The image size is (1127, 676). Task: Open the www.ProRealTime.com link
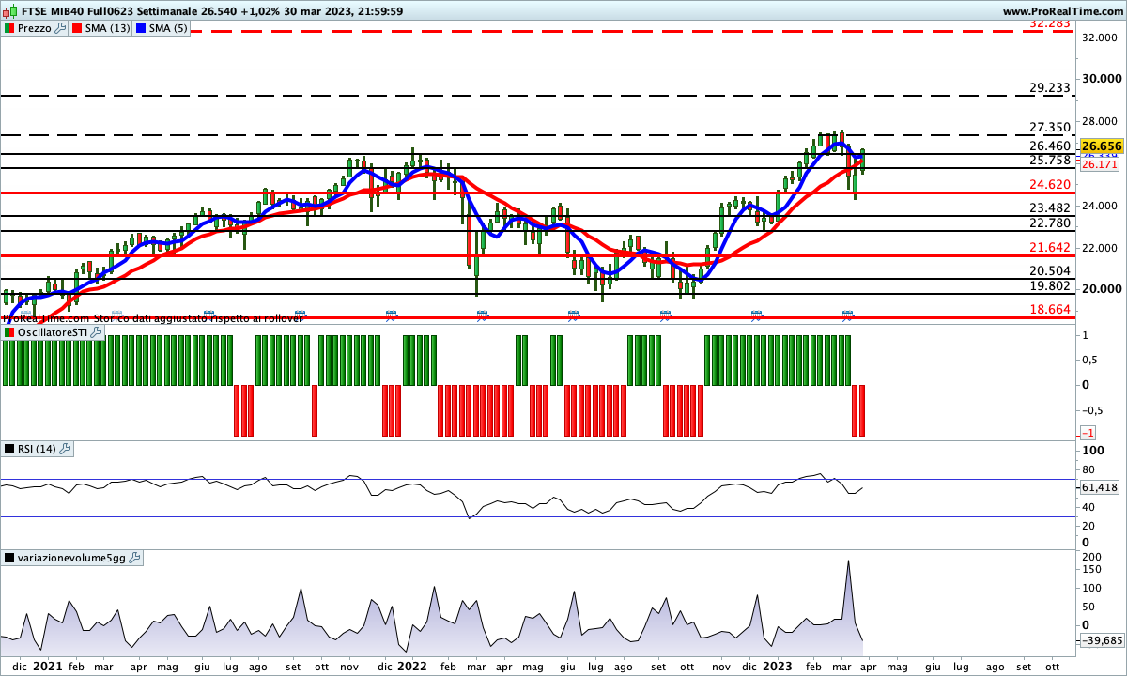pyautogui.click(x=1063, y=11)
